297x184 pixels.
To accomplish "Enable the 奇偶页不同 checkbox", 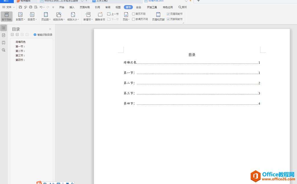I will [x=134, y=19].
